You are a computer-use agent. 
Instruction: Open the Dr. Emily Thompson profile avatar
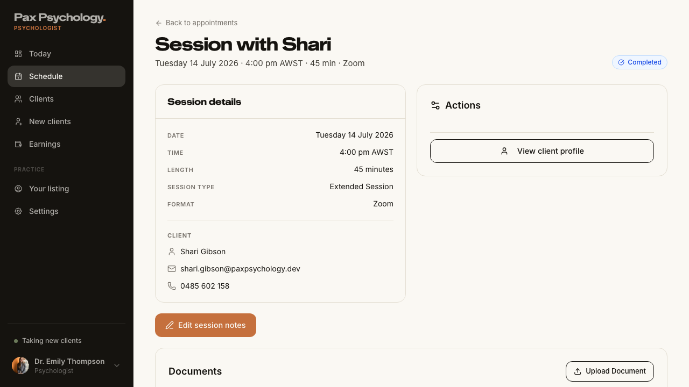click(x=20, y=365)
